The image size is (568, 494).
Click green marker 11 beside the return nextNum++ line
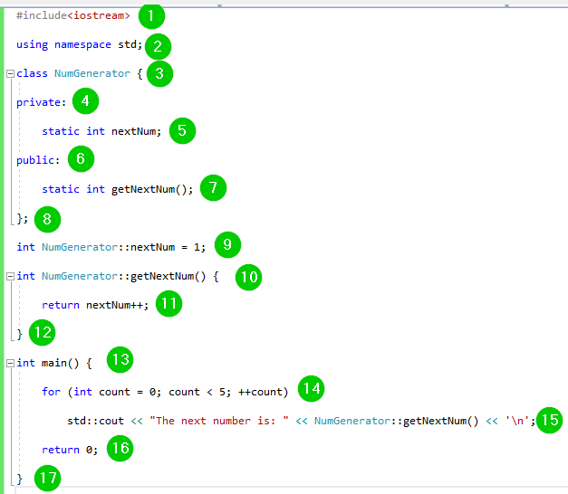[168, 304]
